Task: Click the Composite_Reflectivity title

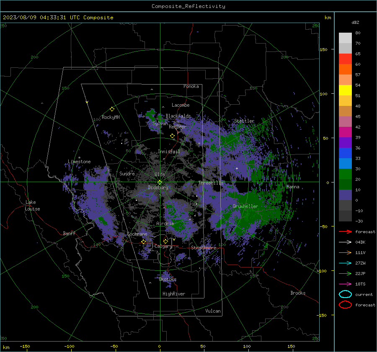Action: (x=188, y=6)
